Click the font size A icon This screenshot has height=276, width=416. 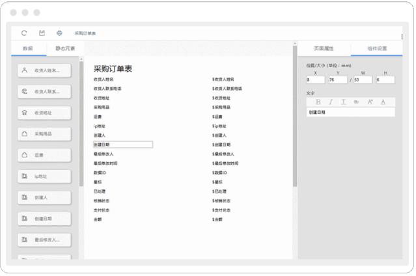coord(370,102)
